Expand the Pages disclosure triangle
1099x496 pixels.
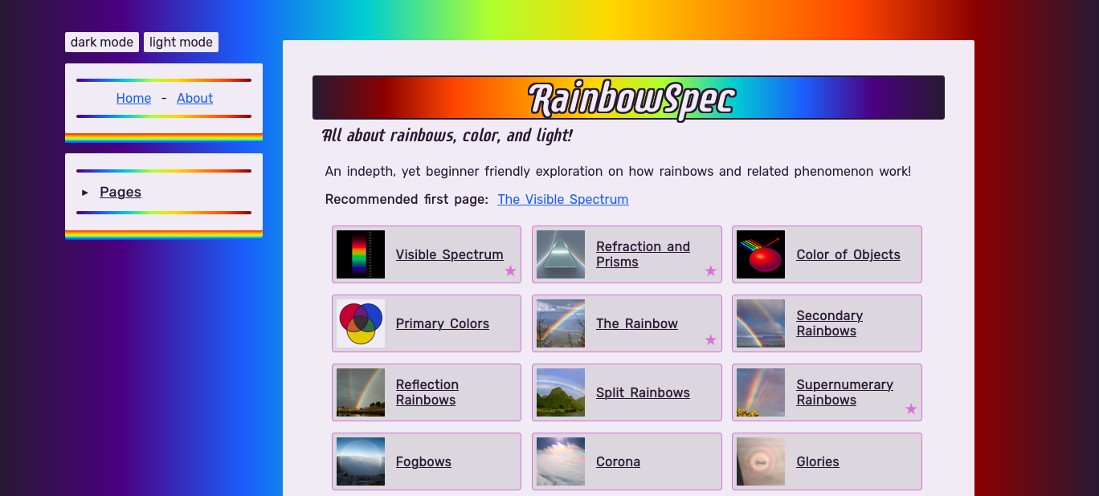[85, 193]
